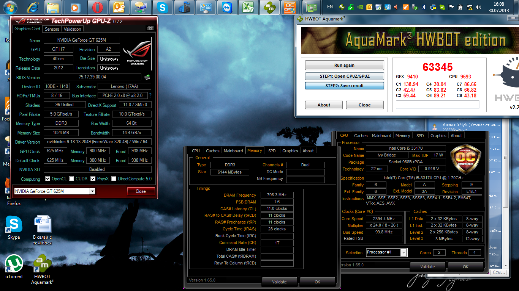Click the network warning tray icon
This screenshot has height=291, width=519.
tap(469, 7)
